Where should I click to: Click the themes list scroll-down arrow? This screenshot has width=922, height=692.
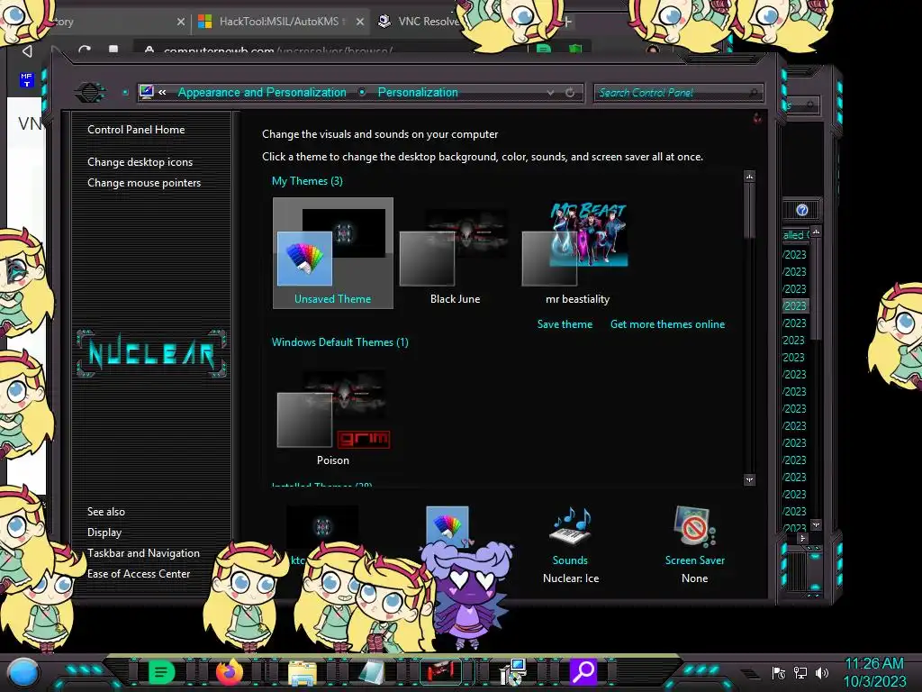point(749,480)
